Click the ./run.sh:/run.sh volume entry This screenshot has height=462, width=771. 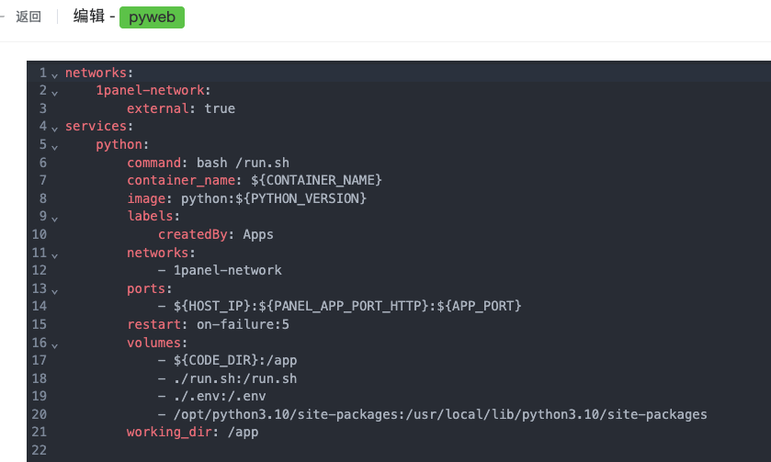point(227,377)
